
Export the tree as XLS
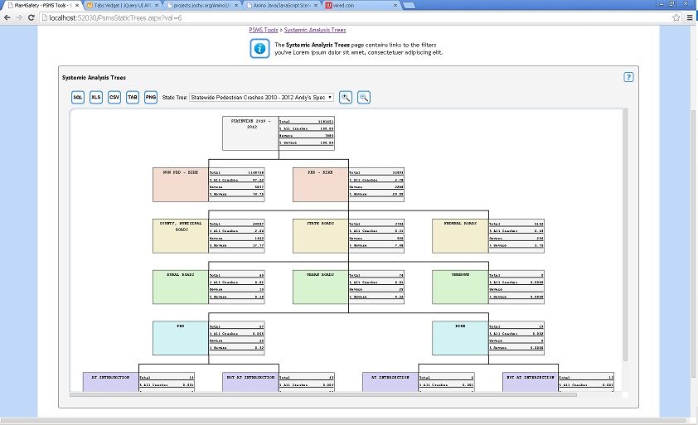(96, 97)
